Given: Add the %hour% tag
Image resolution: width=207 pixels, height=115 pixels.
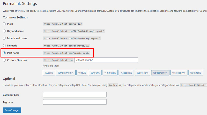Looking at the screenshot, I should 95,73.
